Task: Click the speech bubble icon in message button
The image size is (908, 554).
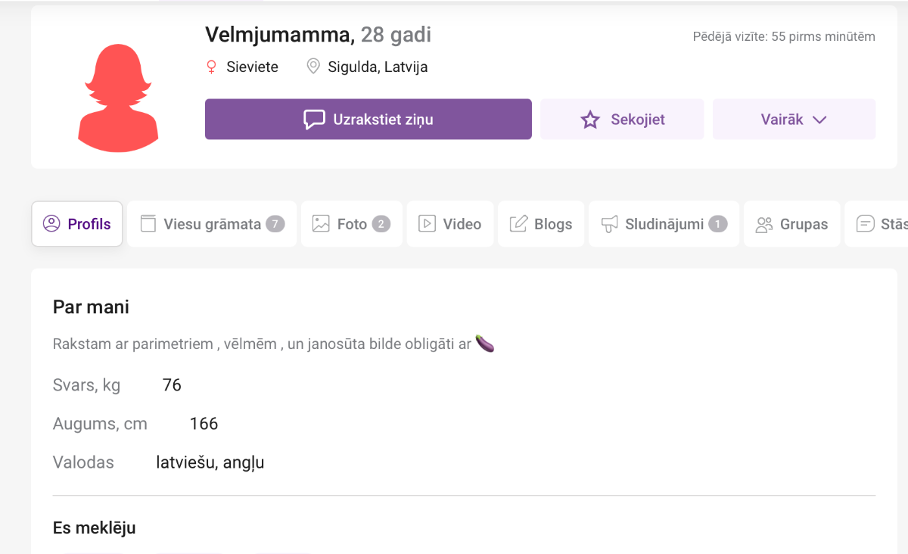Action: (x=314, y=120)
